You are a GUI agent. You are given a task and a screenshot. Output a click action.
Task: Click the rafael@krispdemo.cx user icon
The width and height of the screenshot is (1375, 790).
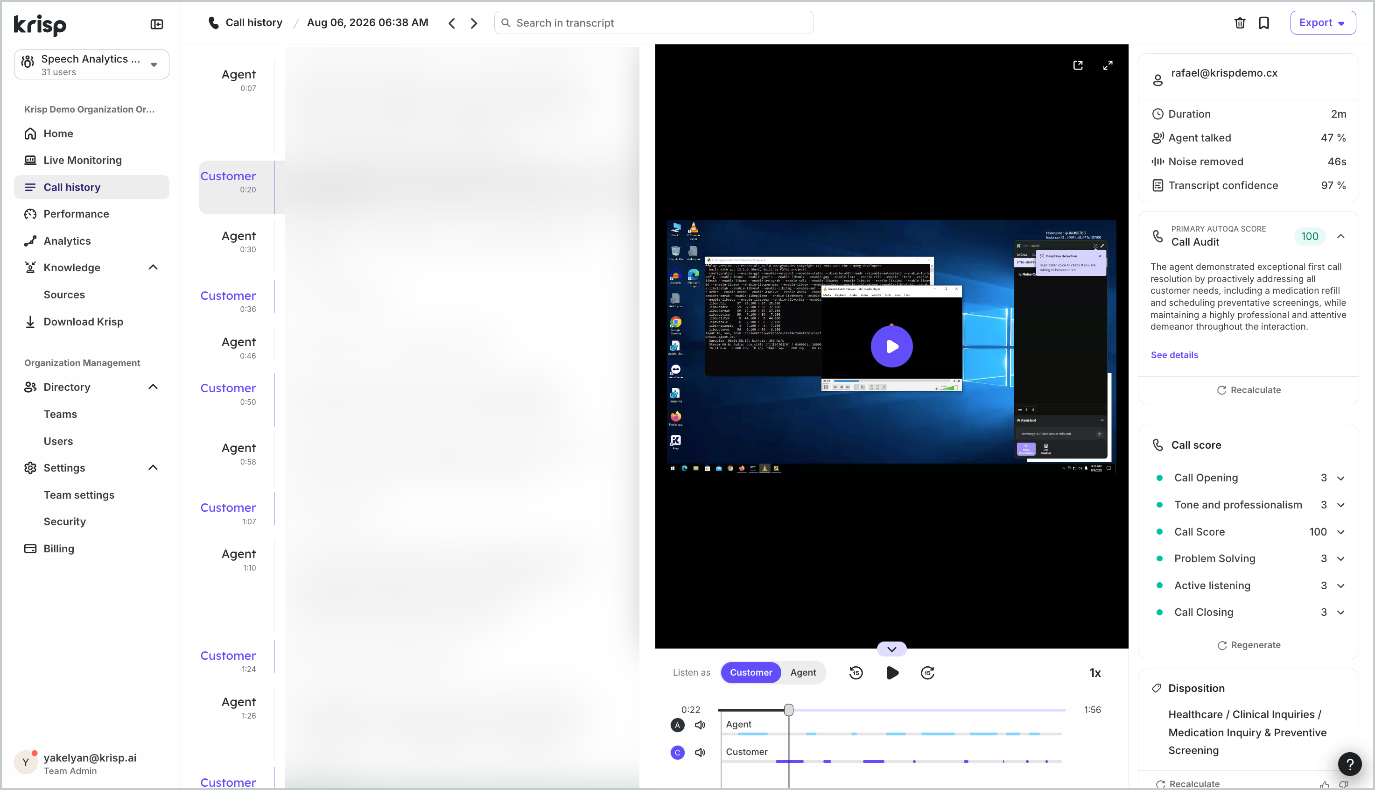tap(1158, 80)
